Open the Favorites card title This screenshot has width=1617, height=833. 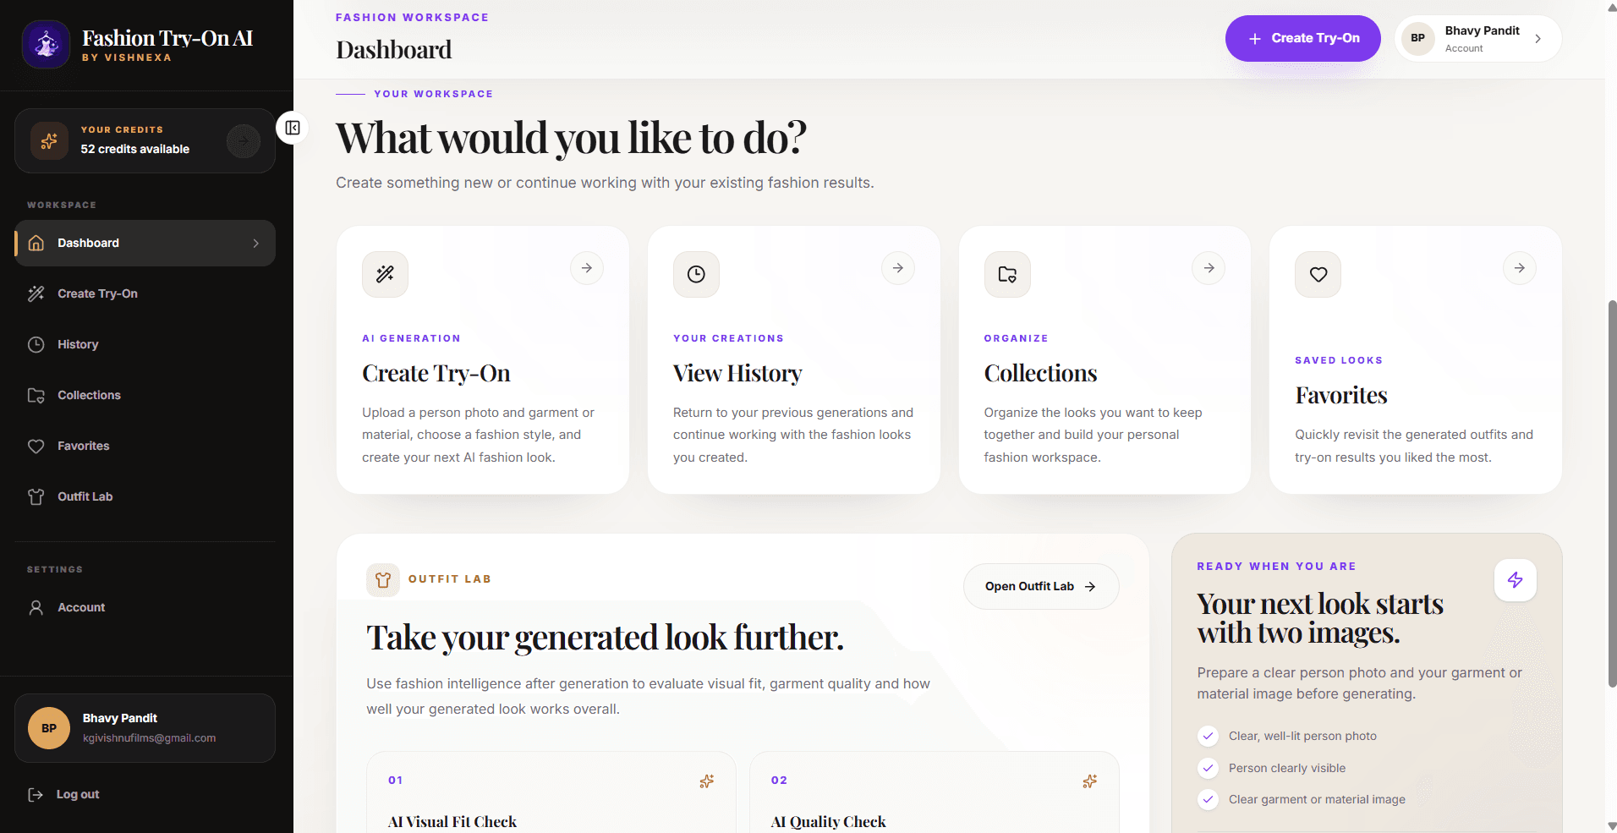1341,395
